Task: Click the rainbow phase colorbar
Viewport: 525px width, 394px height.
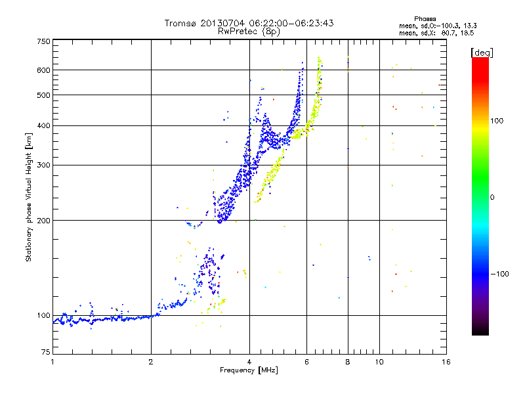Action: pos(480,196)
